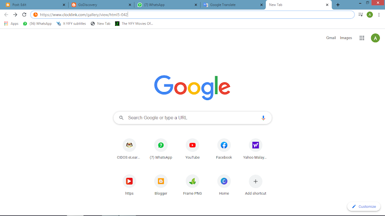Start voice search with the microphone icon
The image size is (385, 216).
(x=263, y=118)
